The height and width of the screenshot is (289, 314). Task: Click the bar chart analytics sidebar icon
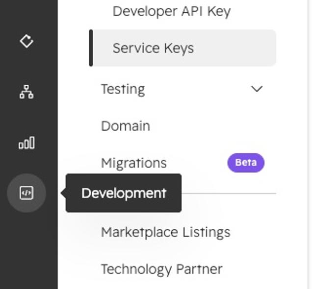[x=26, y=143]
